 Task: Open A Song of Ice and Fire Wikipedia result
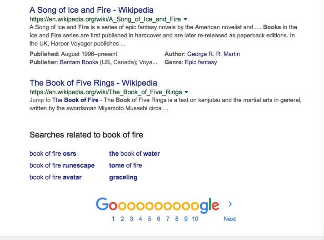tap(91, 10)
